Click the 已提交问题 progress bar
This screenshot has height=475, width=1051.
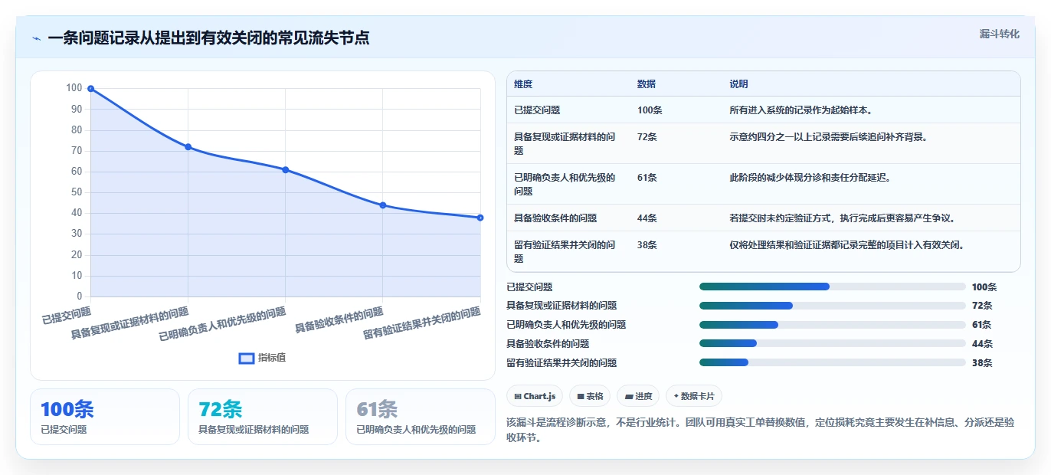coord(832,287)
